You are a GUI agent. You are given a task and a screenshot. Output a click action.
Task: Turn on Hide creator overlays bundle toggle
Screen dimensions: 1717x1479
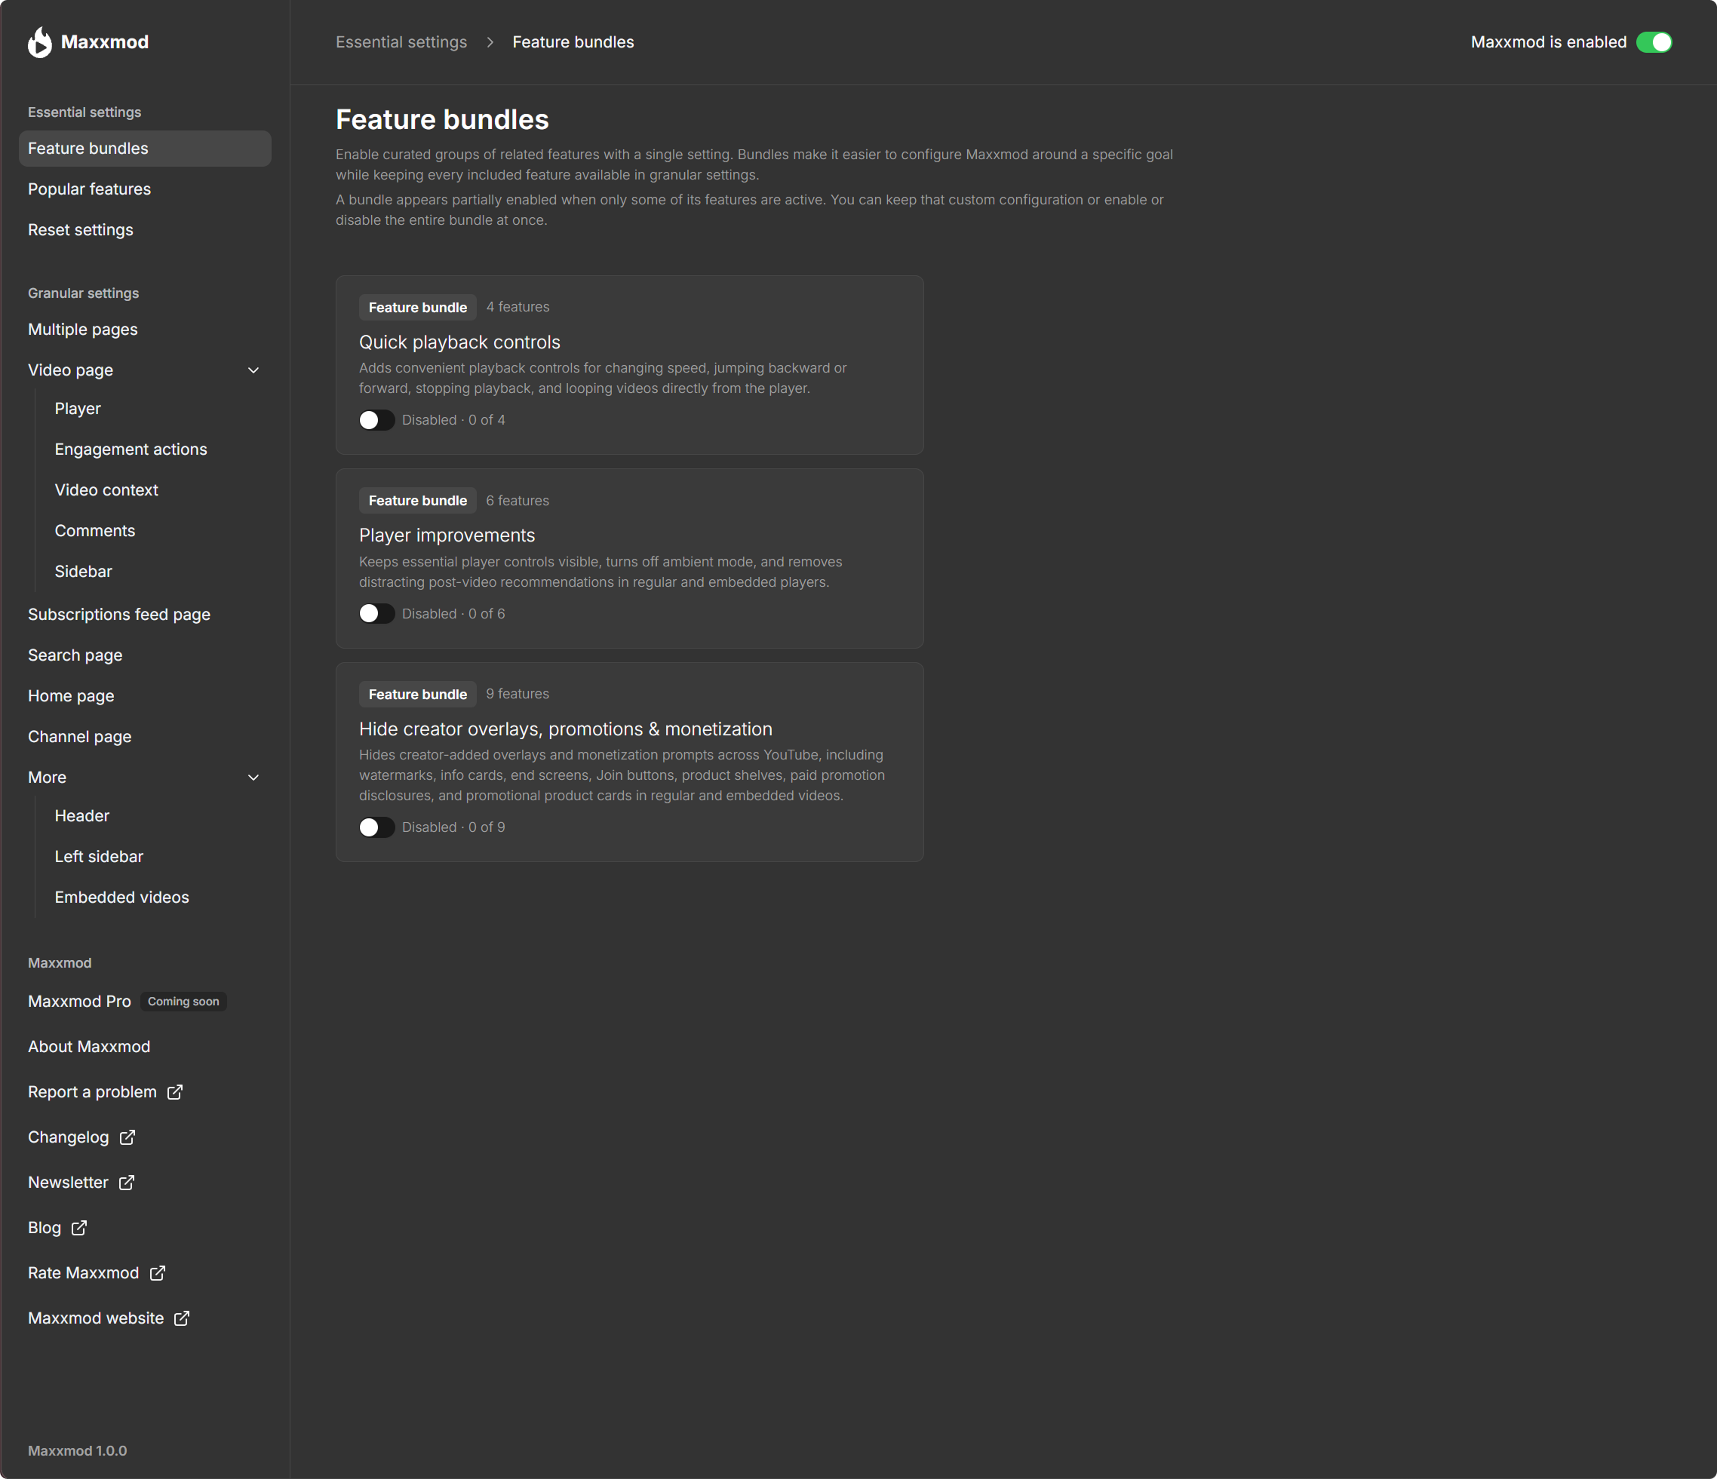[376, 827]
